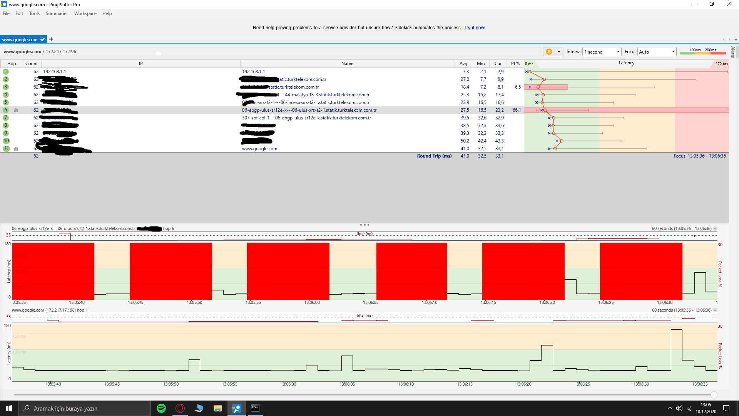Viewport: 739px width, 416px height.
Task: Expand the Focus Auto combo box
Action: click(x=657, y=52)
